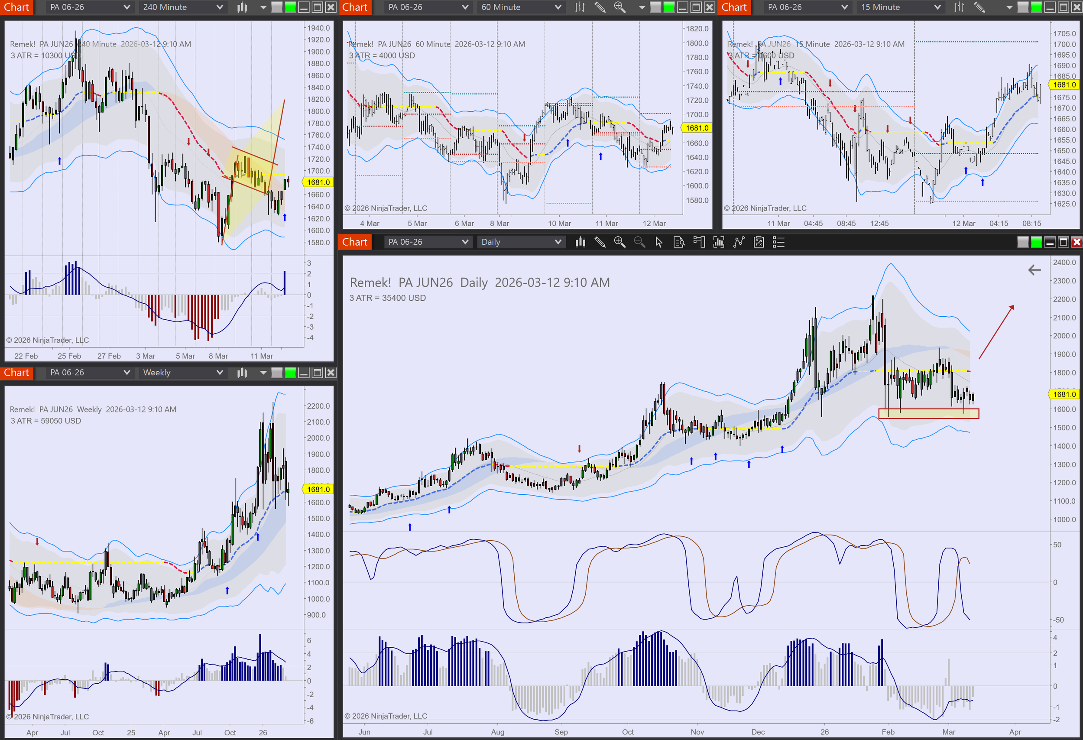Click zoom out icon on the Daily chart

click(639, 242)
